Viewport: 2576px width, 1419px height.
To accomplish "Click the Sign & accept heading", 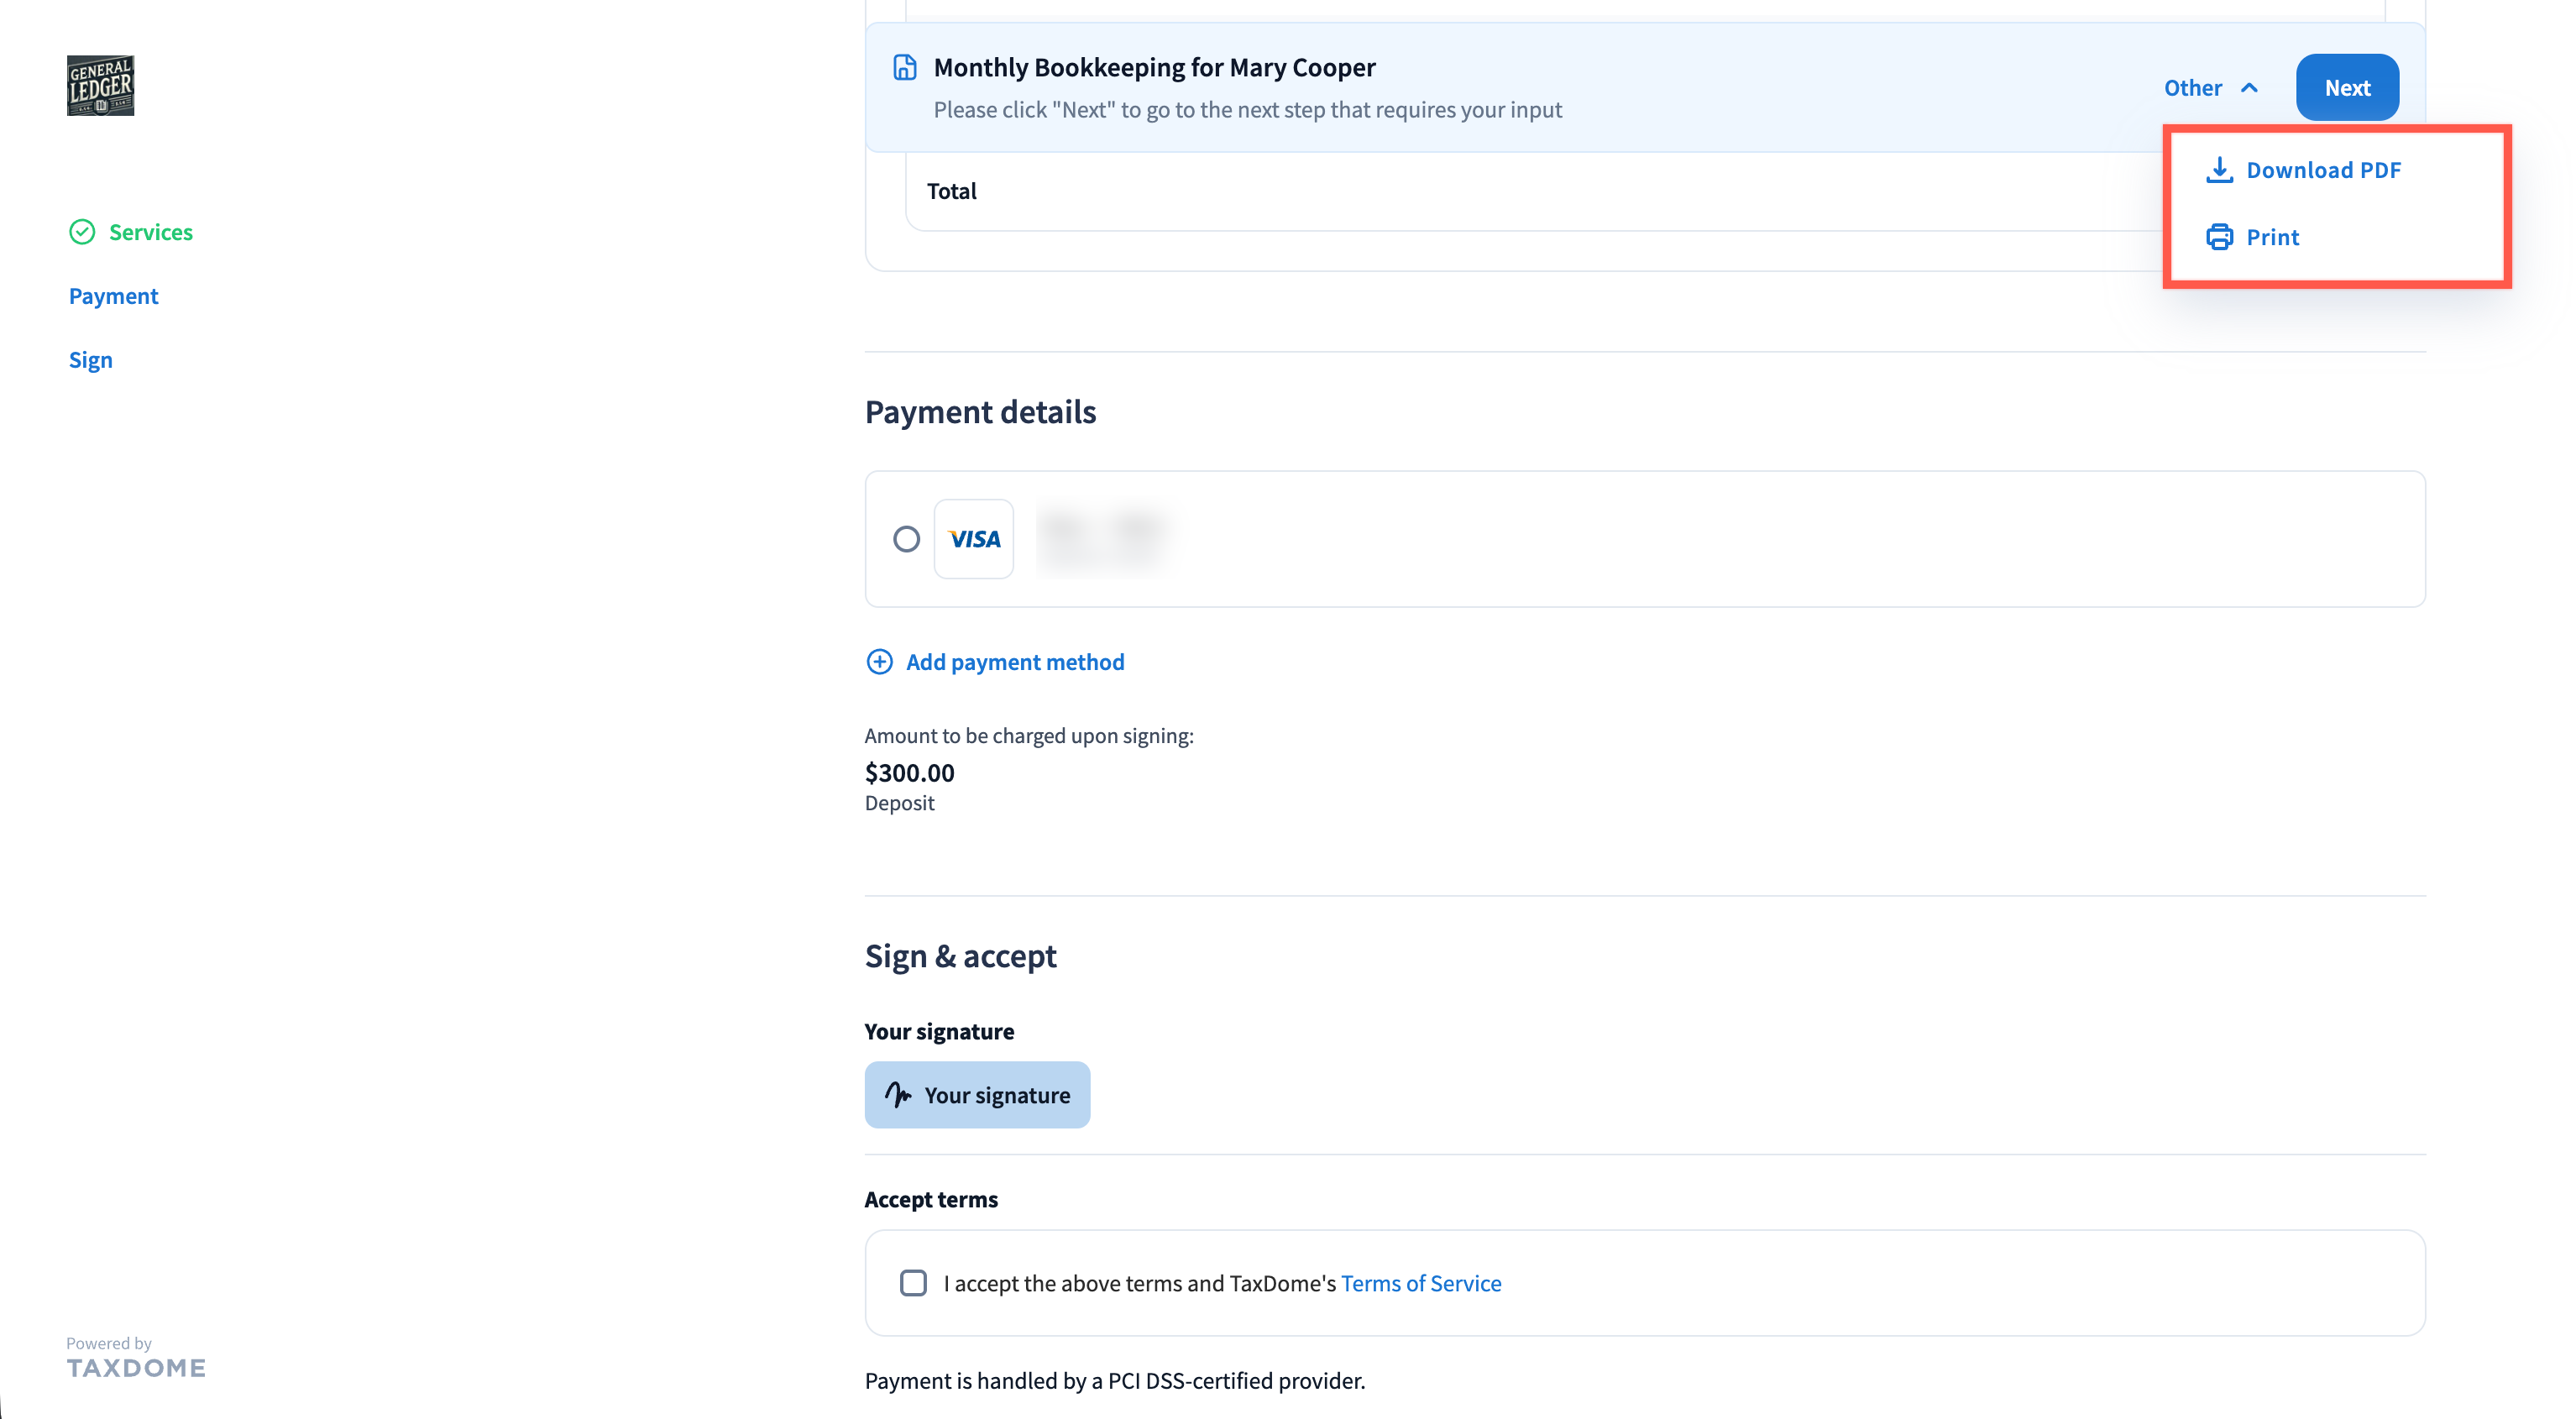I will tap(960, 956).
